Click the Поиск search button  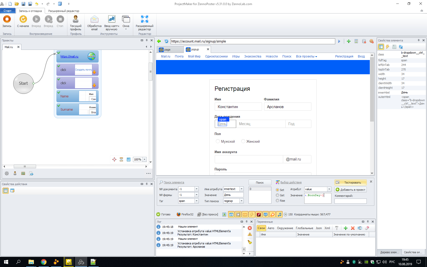[260, 183]
